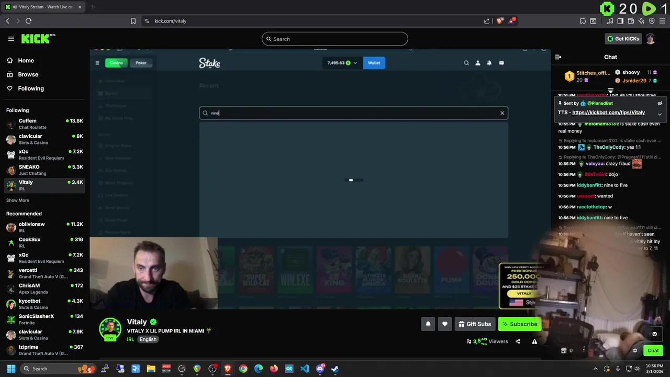This screenshot has height=377, width=670.
Task: Open the kickbot.com/tips/Vitaly link
Action: [608, 113]
